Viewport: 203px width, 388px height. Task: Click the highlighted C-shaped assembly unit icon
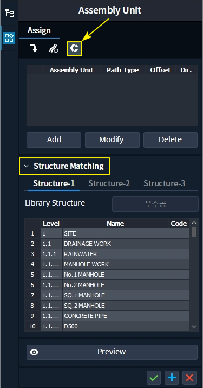74,48
